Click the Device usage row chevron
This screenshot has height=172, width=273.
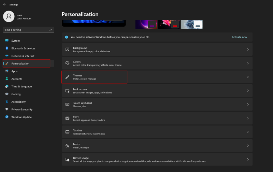[x=248, y=159]
